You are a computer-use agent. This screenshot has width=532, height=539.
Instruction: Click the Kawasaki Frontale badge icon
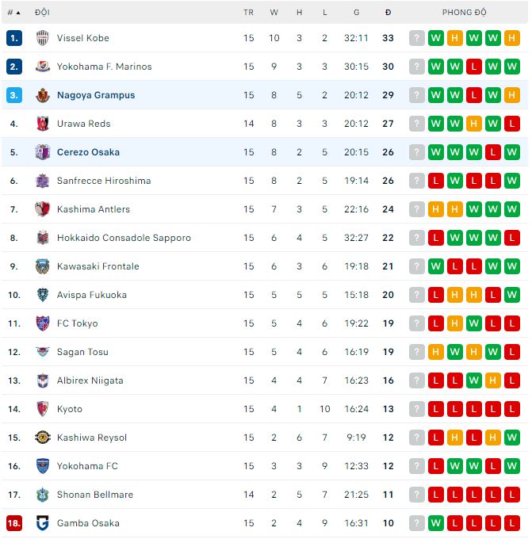[x=43, y=266]
